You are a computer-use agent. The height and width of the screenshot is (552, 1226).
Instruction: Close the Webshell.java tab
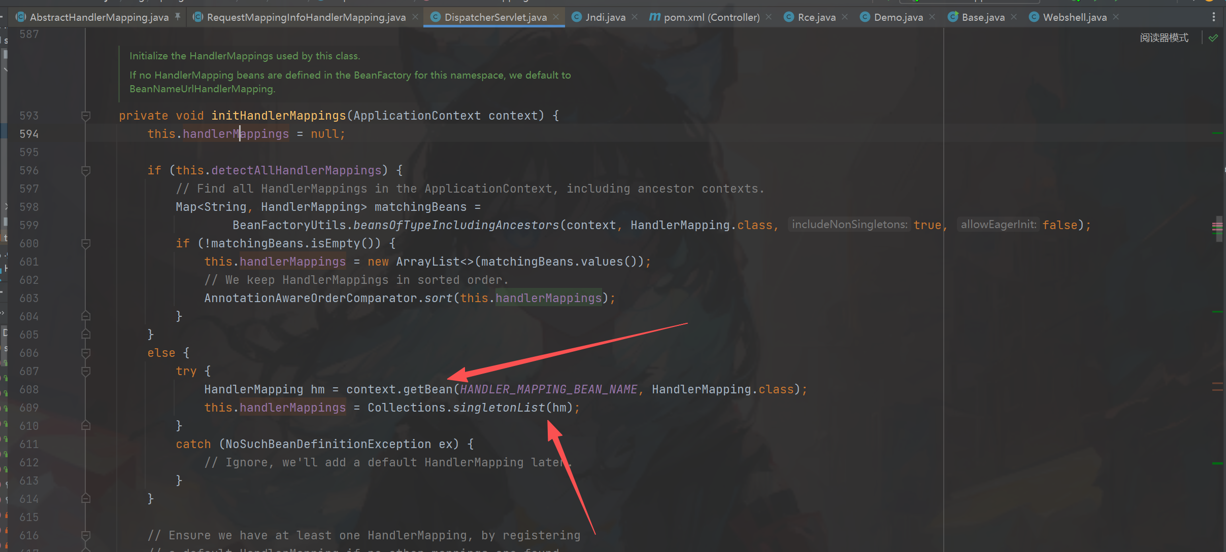pos(1116,17)
